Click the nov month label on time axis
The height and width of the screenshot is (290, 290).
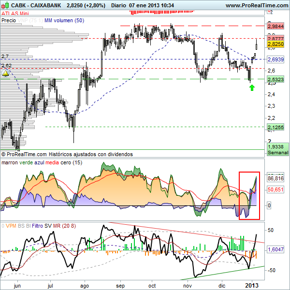188,286
